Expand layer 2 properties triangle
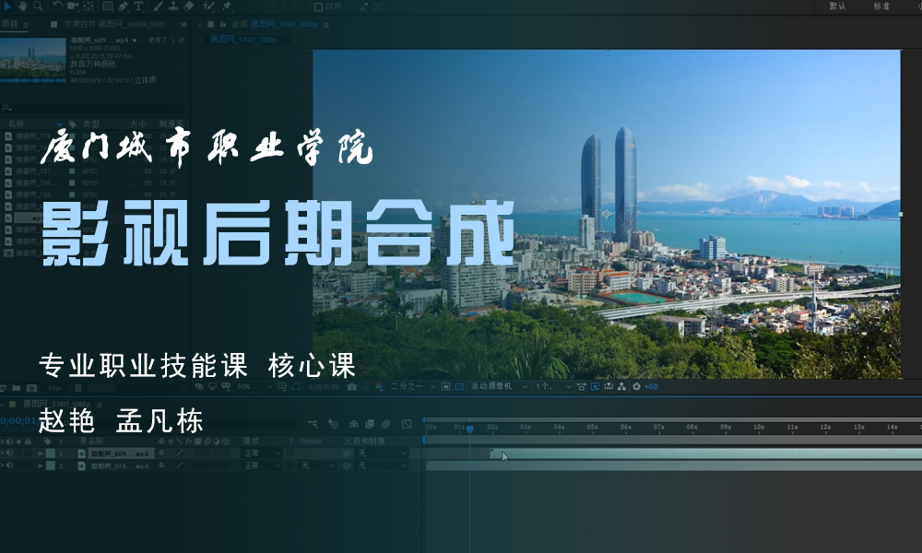 point(41,465)
